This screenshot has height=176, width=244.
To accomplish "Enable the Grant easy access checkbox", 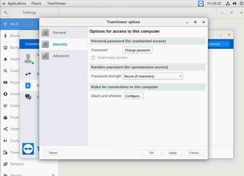I will point(93,58).
